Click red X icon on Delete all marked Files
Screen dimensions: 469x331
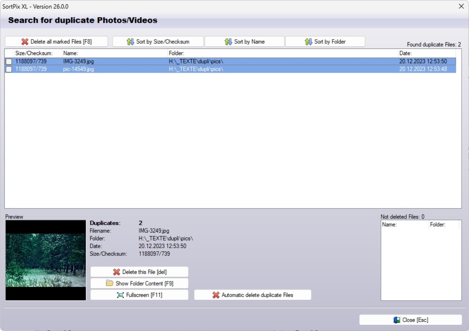coord(25,42)
